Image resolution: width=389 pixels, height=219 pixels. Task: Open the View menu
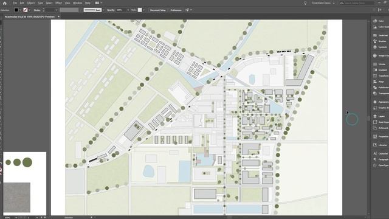[67, 3]
